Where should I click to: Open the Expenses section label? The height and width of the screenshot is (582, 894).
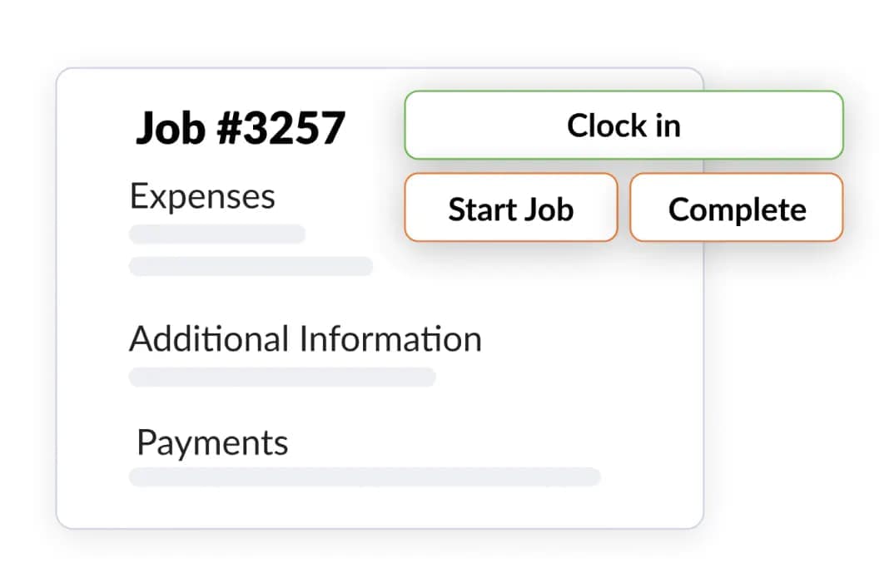pyautogui.click(x=202, y=197)
